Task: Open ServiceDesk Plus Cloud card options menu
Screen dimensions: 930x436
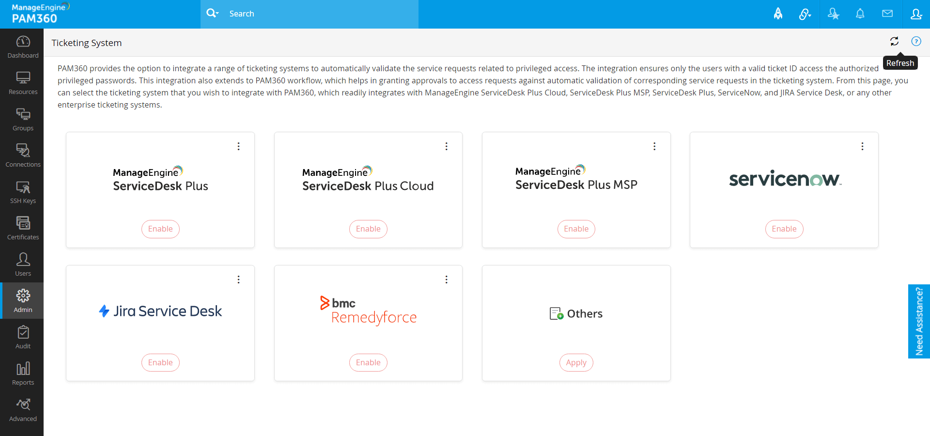Action: 447,146
